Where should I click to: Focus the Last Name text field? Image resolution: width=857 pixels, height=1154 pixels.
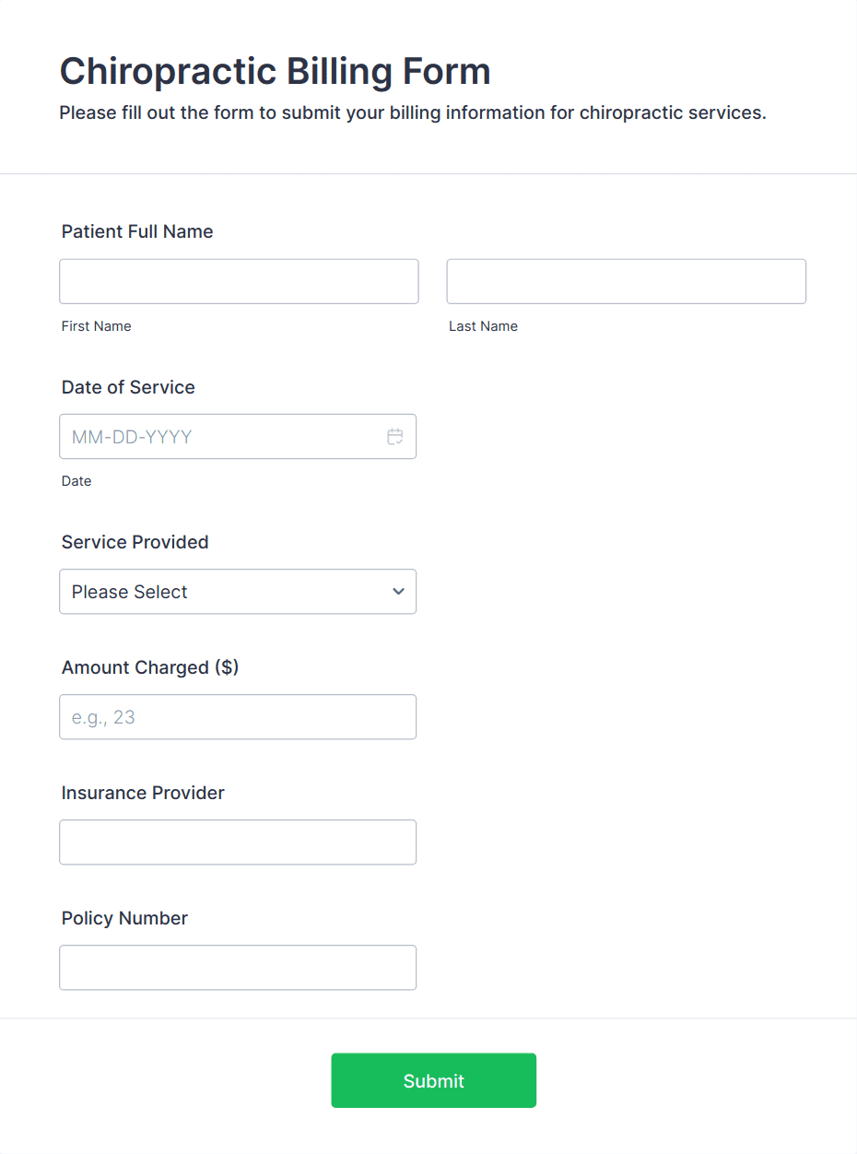627,281
